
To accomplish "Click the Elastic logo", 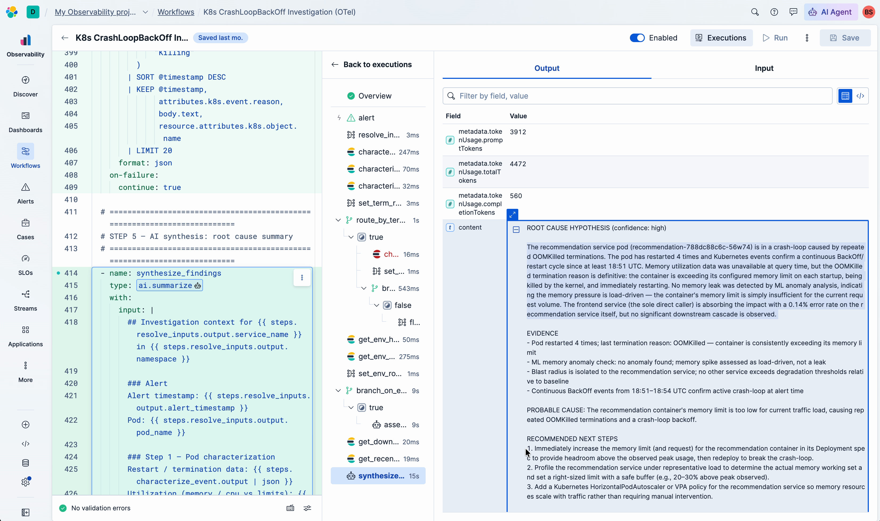I will [12, 12].
